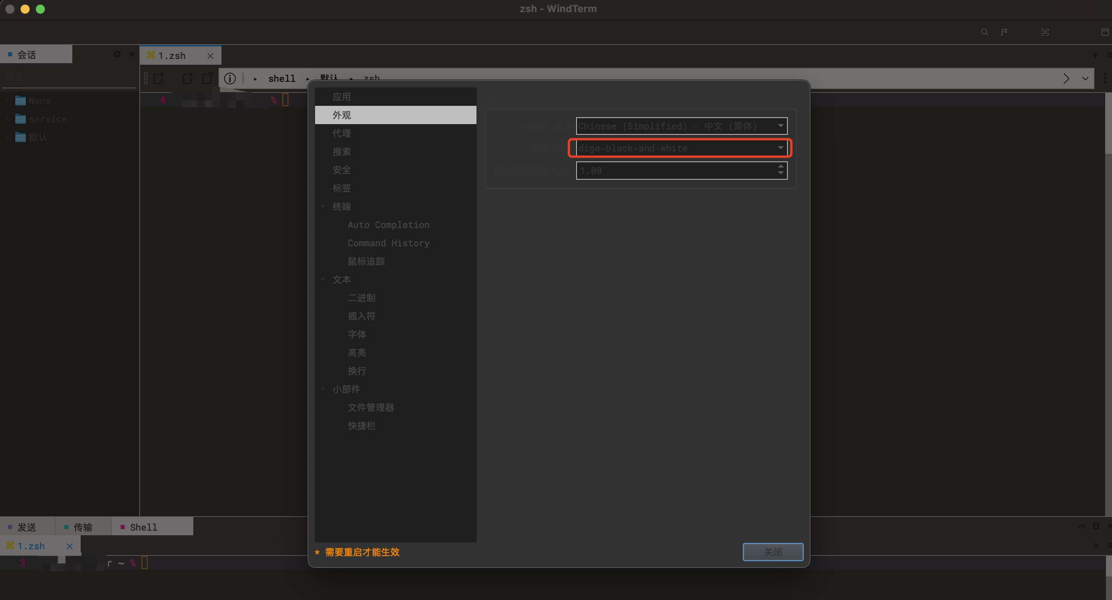
Task: Select the 代理 category in the settings sidebar
Action: click(x=341, y=133)
